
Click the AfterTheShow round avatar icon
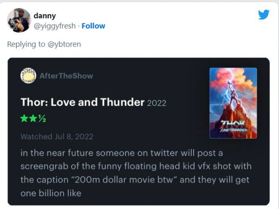coord(28,75)
